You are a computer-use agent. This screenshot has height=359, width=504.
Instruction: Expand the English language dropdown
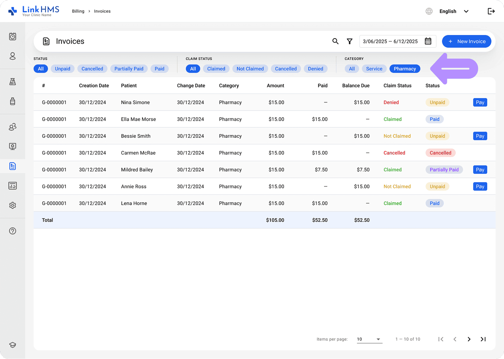coord(454,11)
